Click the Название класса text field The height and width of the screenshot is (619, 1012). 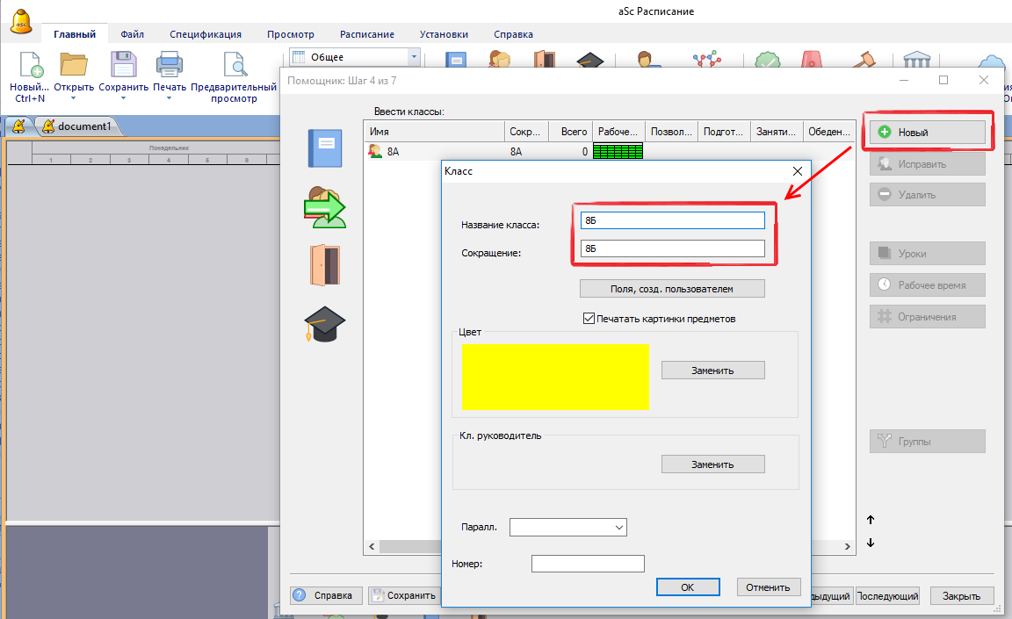point(672,220)
